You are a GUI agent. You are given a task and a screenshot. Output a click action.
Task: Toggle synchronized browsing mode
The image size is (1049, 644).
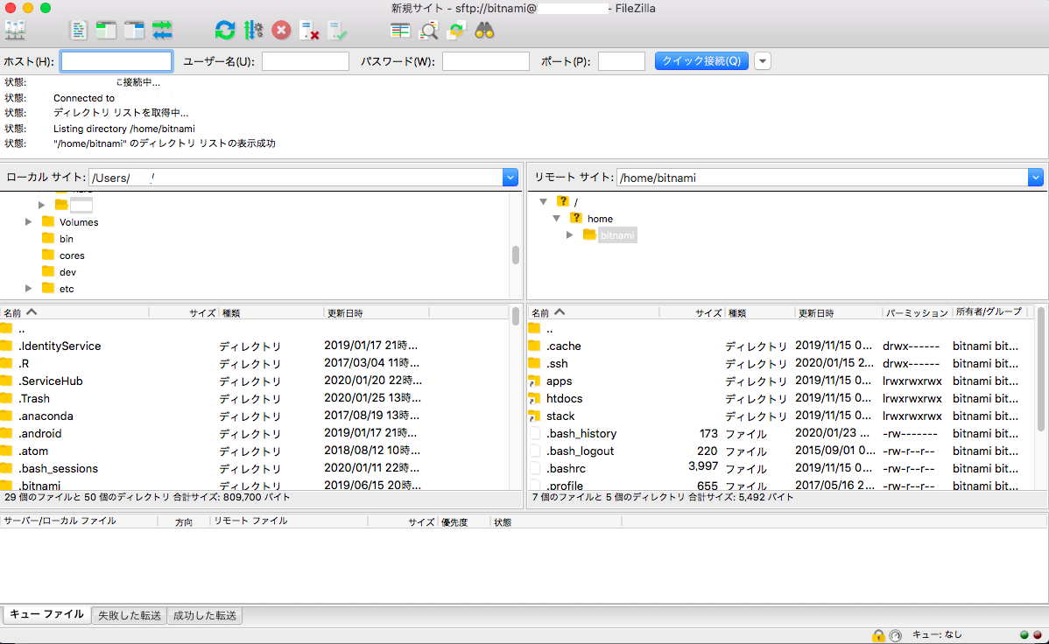456,30
